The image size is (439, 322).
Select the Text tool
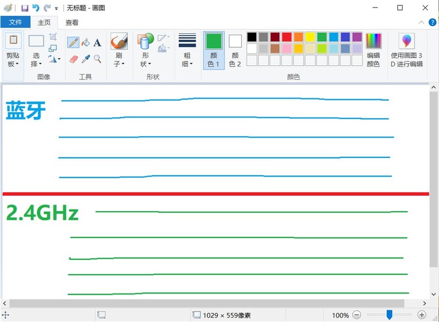(97, 42)
